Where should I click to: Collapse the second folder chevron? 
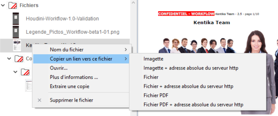9,59
